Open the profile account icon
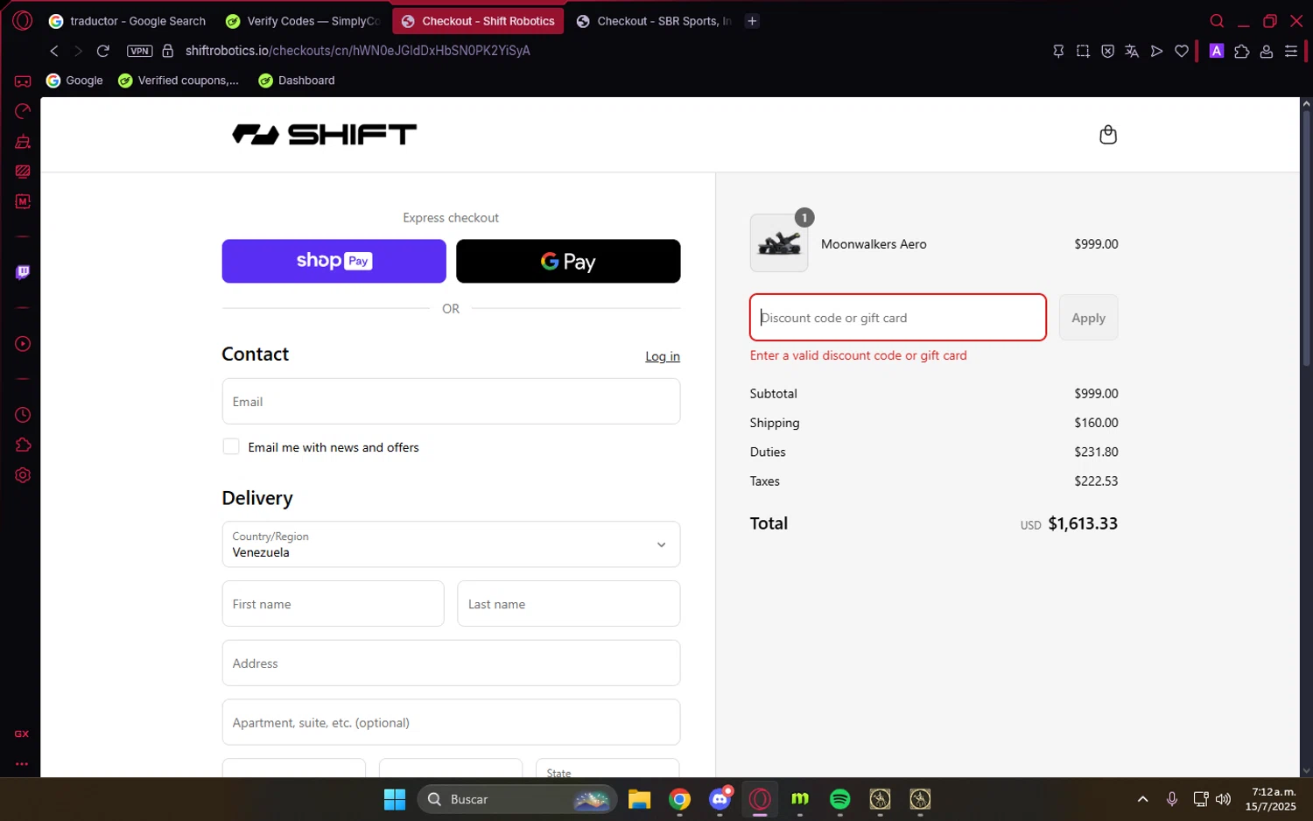 1266,51
